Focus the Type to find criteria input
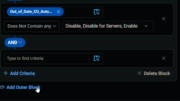The width and height of the screenshot is (180, 101). (x=49, y=58)
